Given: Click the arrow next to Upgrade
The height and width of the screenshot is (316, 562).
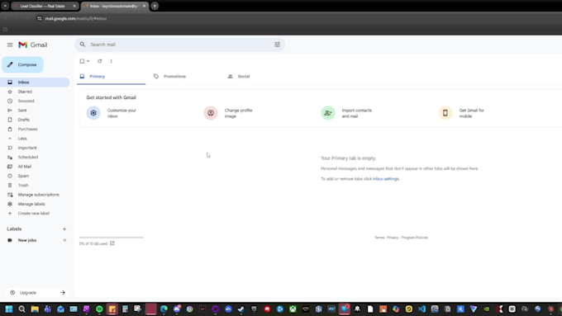Looking at the screenshot, I should click(x=63, y=293).
